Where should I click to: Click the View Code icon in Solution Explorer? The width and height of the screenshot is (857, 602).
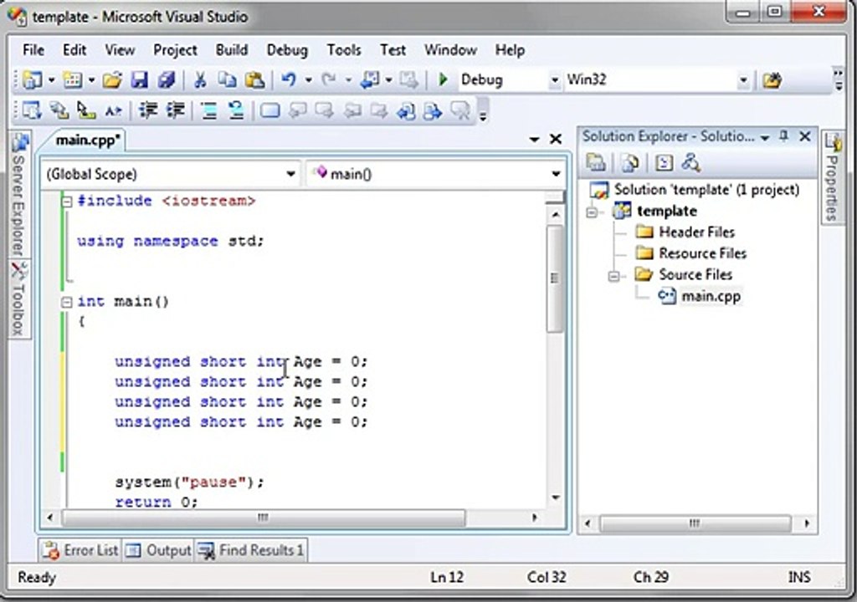(x=664, y=162)
